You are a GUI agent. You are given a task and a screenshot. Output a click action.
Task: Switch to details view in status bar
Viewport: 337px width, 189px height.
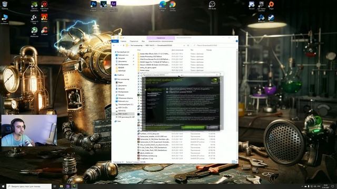[x=233, y=162]
